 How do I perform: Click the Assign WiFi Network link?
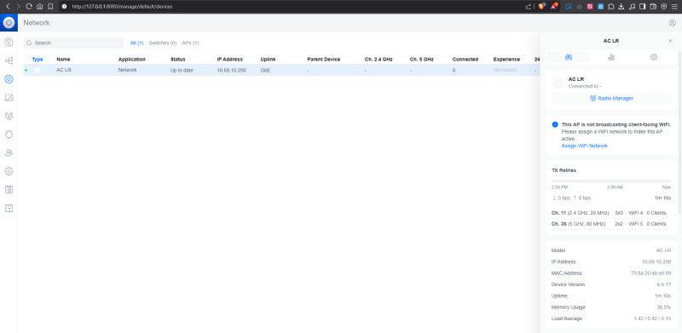[x=584, y=146]
